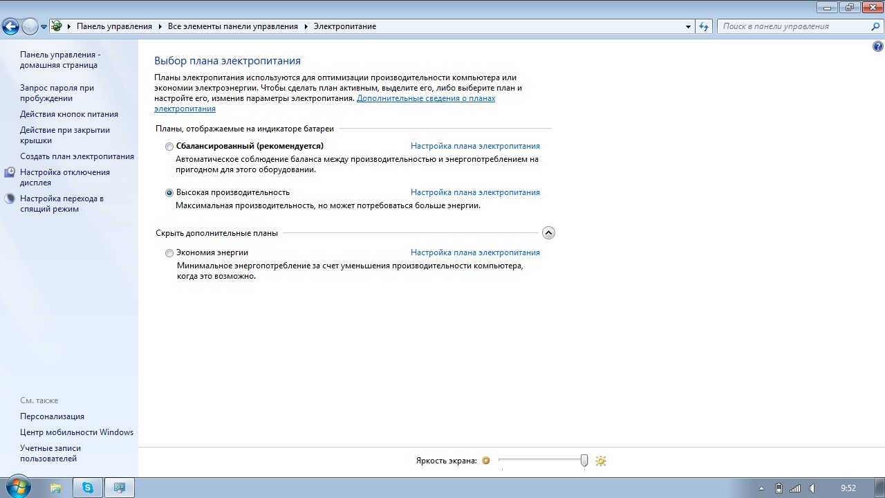The height and width of the screenshot is (498, 885).
Task: Select the Высокая производительность power plan
Action: pos(169,193)
